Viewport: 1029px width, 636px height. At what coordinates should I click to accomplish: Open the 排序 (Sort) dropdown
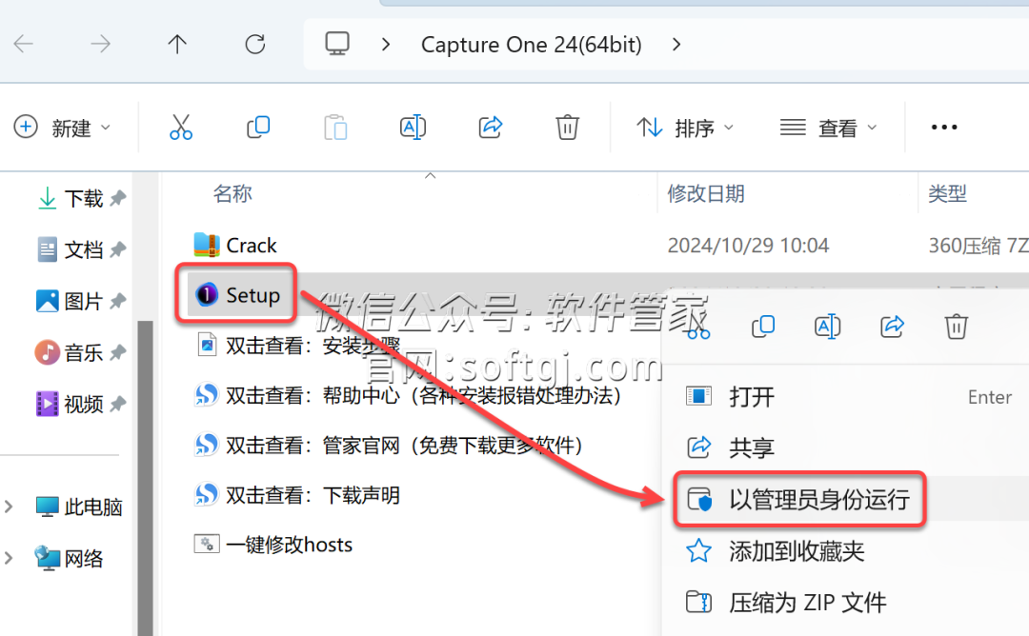[684, 128]
